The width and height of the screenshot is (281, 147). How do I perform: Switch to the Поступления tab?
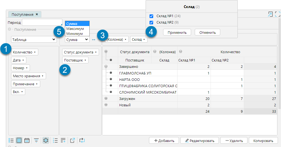click(22, 14)
